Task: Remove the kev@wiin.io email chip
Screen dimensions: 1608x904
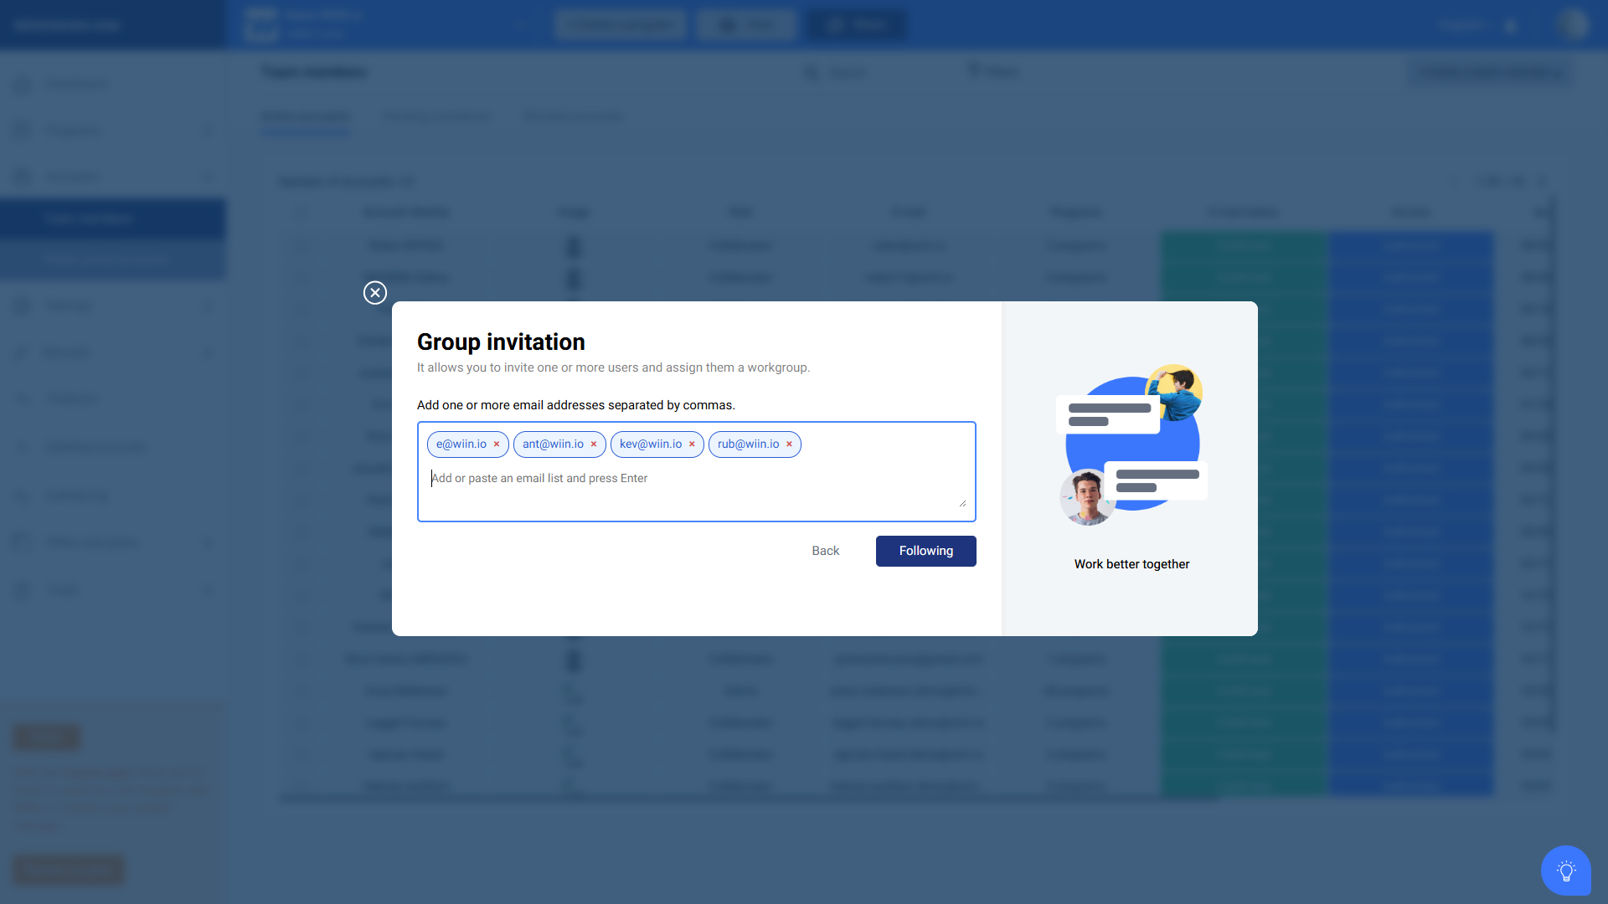Action: pos(692,444)
